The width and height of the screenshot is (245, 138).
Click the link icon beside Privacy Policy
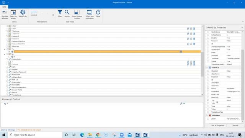click(x=10, y=59)
